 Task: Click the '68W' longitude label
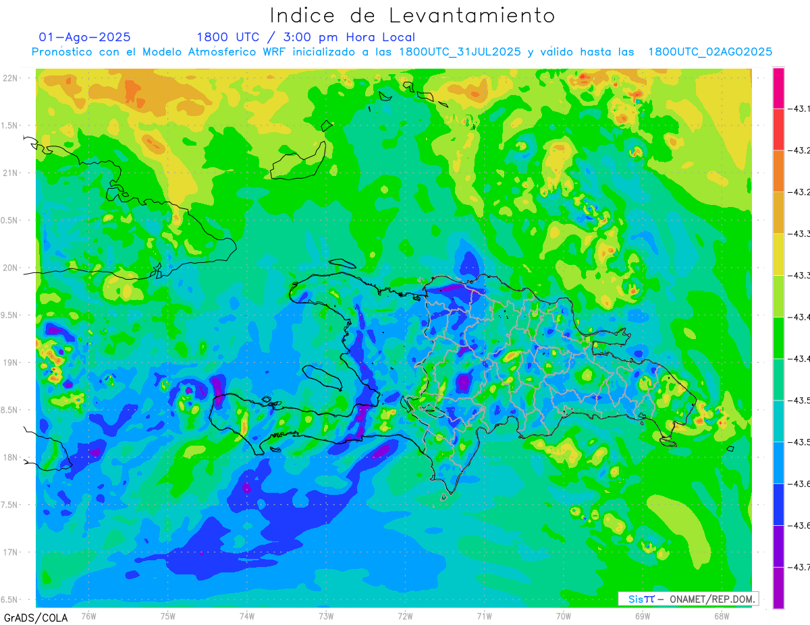(722, 616)
